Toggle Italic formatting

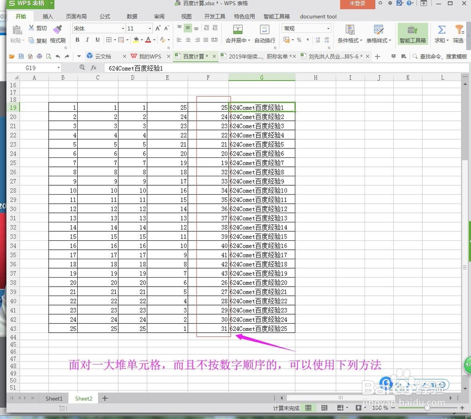[x=87, y=40]
